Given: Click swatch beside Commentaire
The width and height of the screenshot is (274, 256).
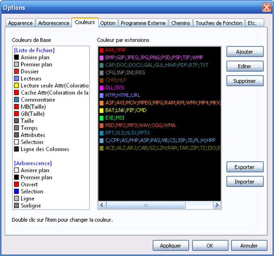Looking at the screenshot, I should point(17,100).
